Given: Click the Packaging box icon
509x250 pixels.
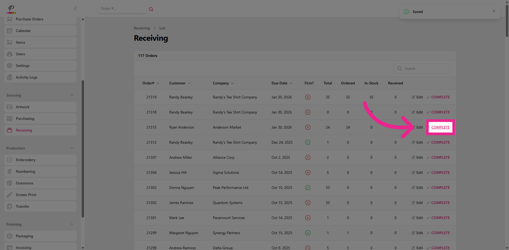Looking at the screenshot, I should click(x=10, y=236).
